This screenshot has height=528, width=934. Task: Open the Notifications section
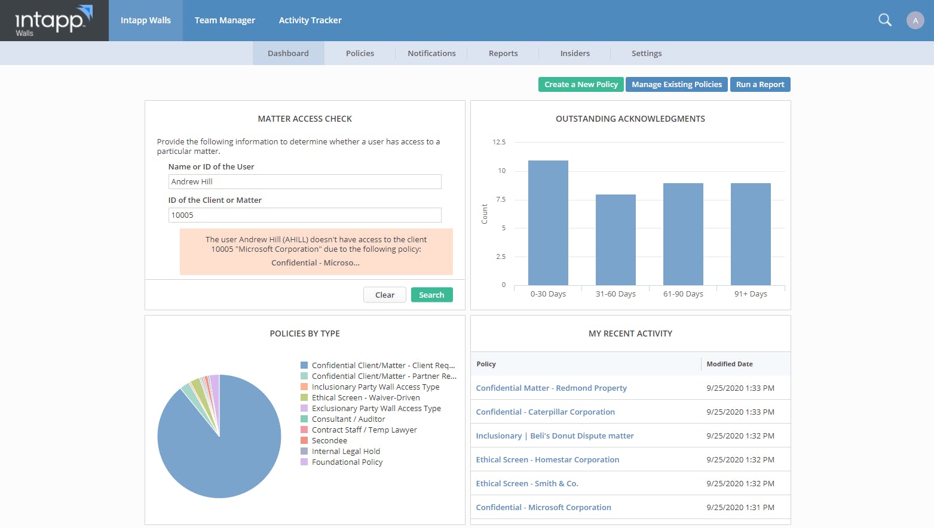pyautogui.click(x=431, y=53)
